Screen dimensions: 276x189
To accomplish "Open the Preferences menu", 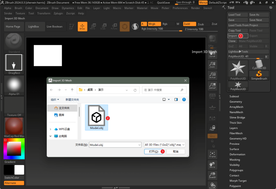I will click(180, 8).
